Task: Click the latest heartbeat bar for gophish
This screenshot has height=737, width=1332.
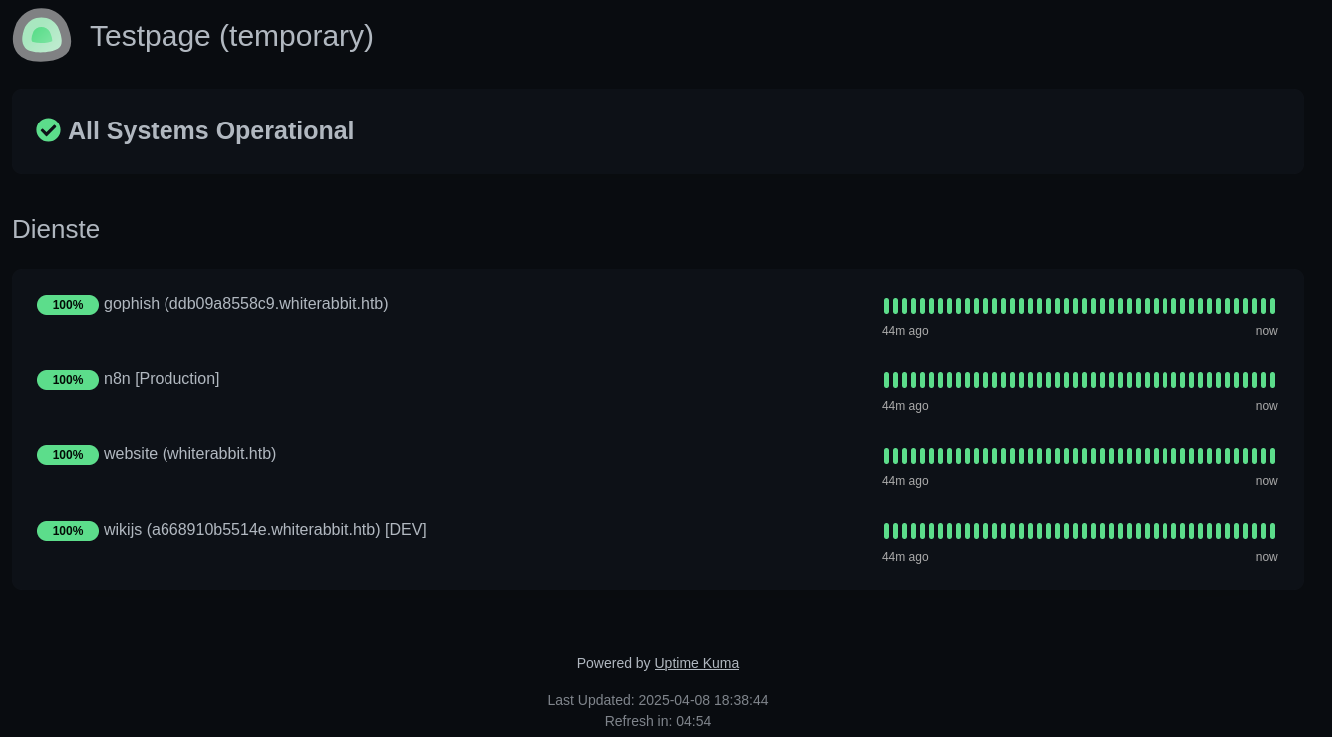Action: (1270, 306)
